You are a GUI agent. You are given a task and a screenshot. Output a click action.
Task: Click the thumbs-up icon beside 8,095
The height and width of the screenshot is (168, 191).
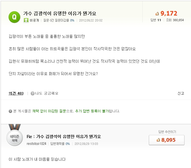click(x=158, y=140)
